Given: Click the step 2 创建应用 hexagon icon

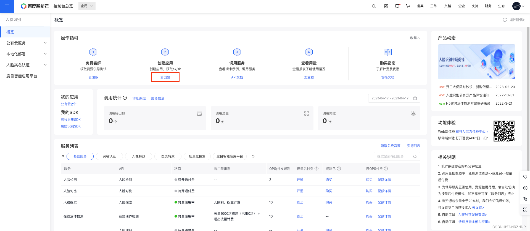Looking at the screenshot, I should click(x=165, y=52).
